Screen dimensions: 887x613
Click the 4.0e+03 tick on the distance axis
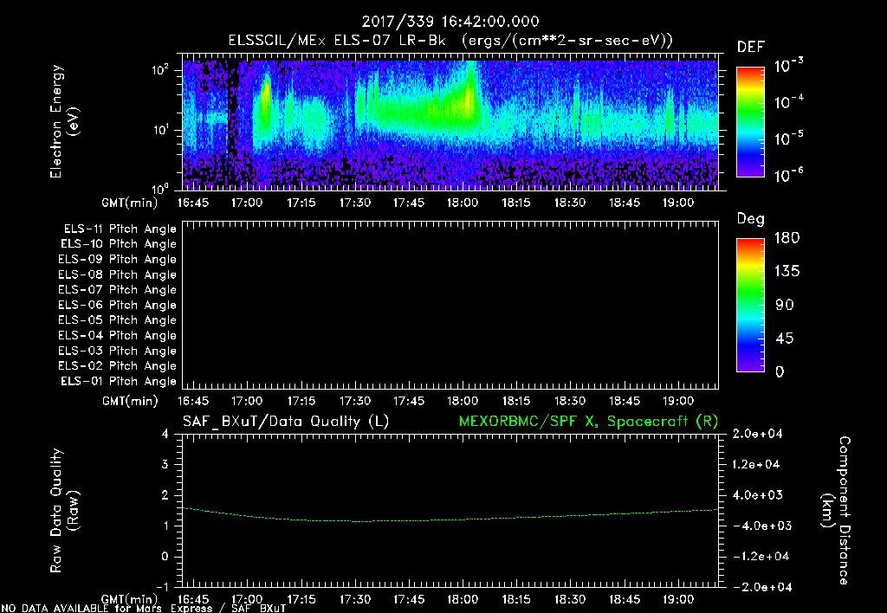click(757, 495)
